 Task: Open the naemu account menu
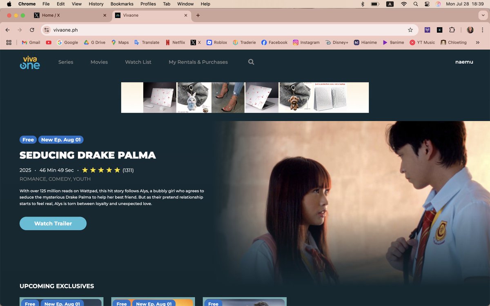tap(464, 62)
